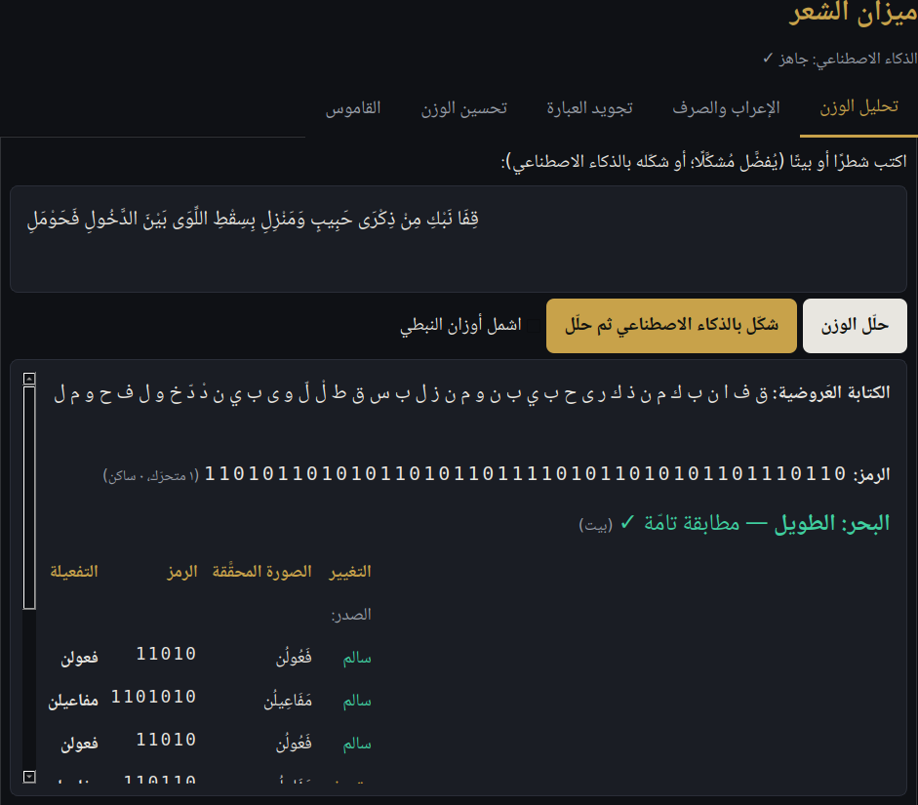The image size is (918, 805).
Task: Click the ميزان الشعر app title
Action: click(x=853, y=13)
